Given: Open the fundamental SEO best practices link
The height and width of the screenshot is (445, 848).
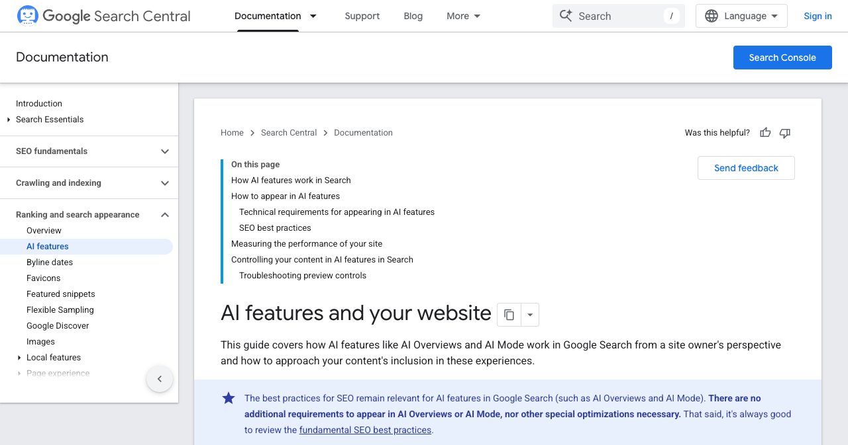Looking at the screenshot, I should coord(366,430).
